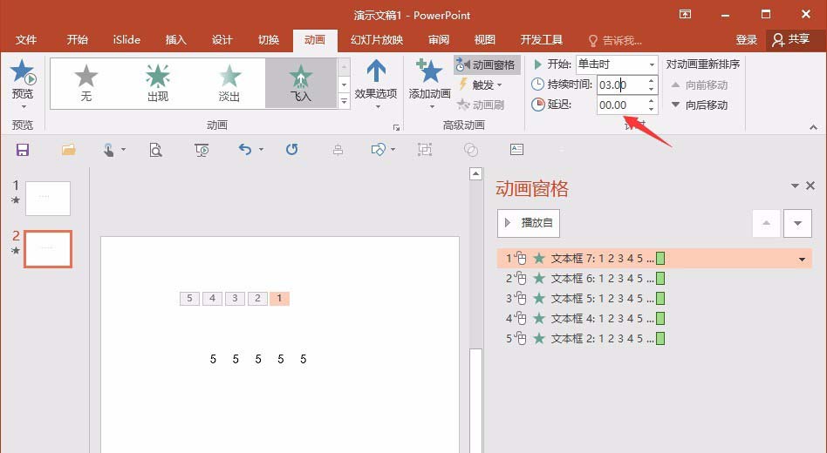Click the align objects icon
The width and height of the screenshot is (827, 453).
click(x=338, y=150)
